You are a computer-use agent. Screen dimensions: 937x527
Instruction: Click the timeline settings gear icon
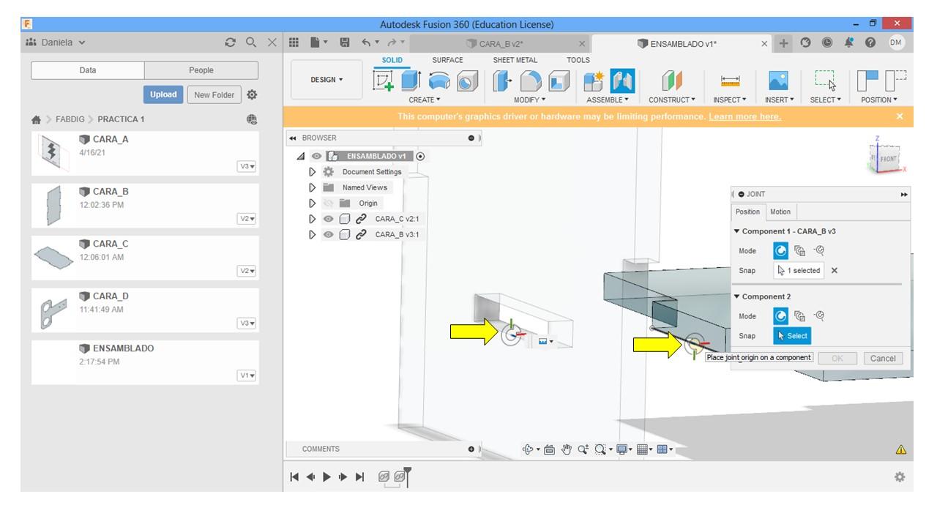tap(900, 477)
